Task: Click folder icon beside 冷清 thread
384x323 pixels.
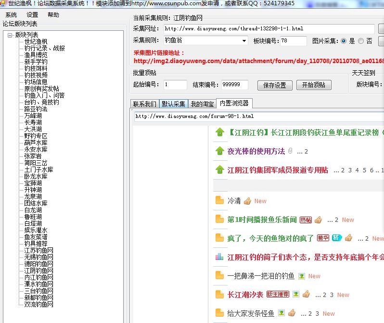Action: coord(220,200)
